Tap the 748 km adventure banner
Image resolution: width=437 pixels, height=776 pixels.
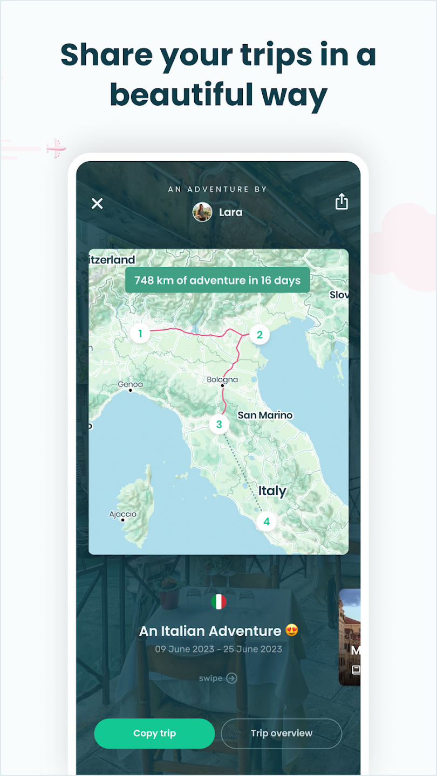point(217,280)
